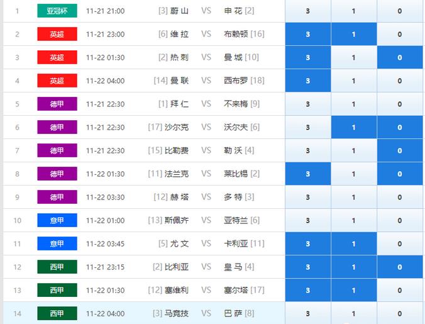Select the 1 option for 曼联 vs 西布罗
This screenshot has height=324, width=425.
(354, 81)
